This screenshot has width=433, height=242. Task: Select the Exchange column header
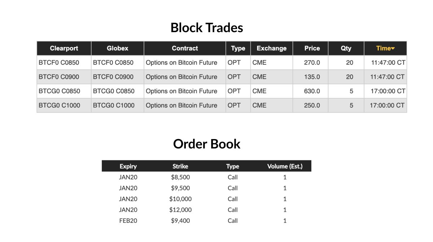(x=272, y=48)
